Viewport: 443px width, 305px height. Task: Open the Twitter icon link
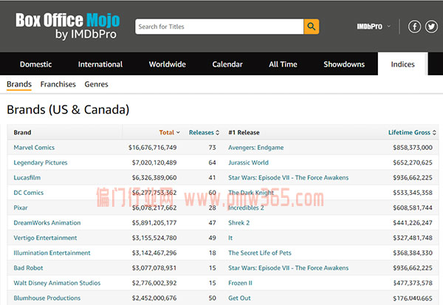(x=431, y=27)
